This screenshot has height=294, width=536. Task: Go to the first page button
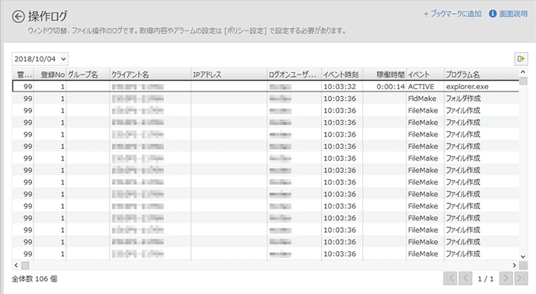451,278
